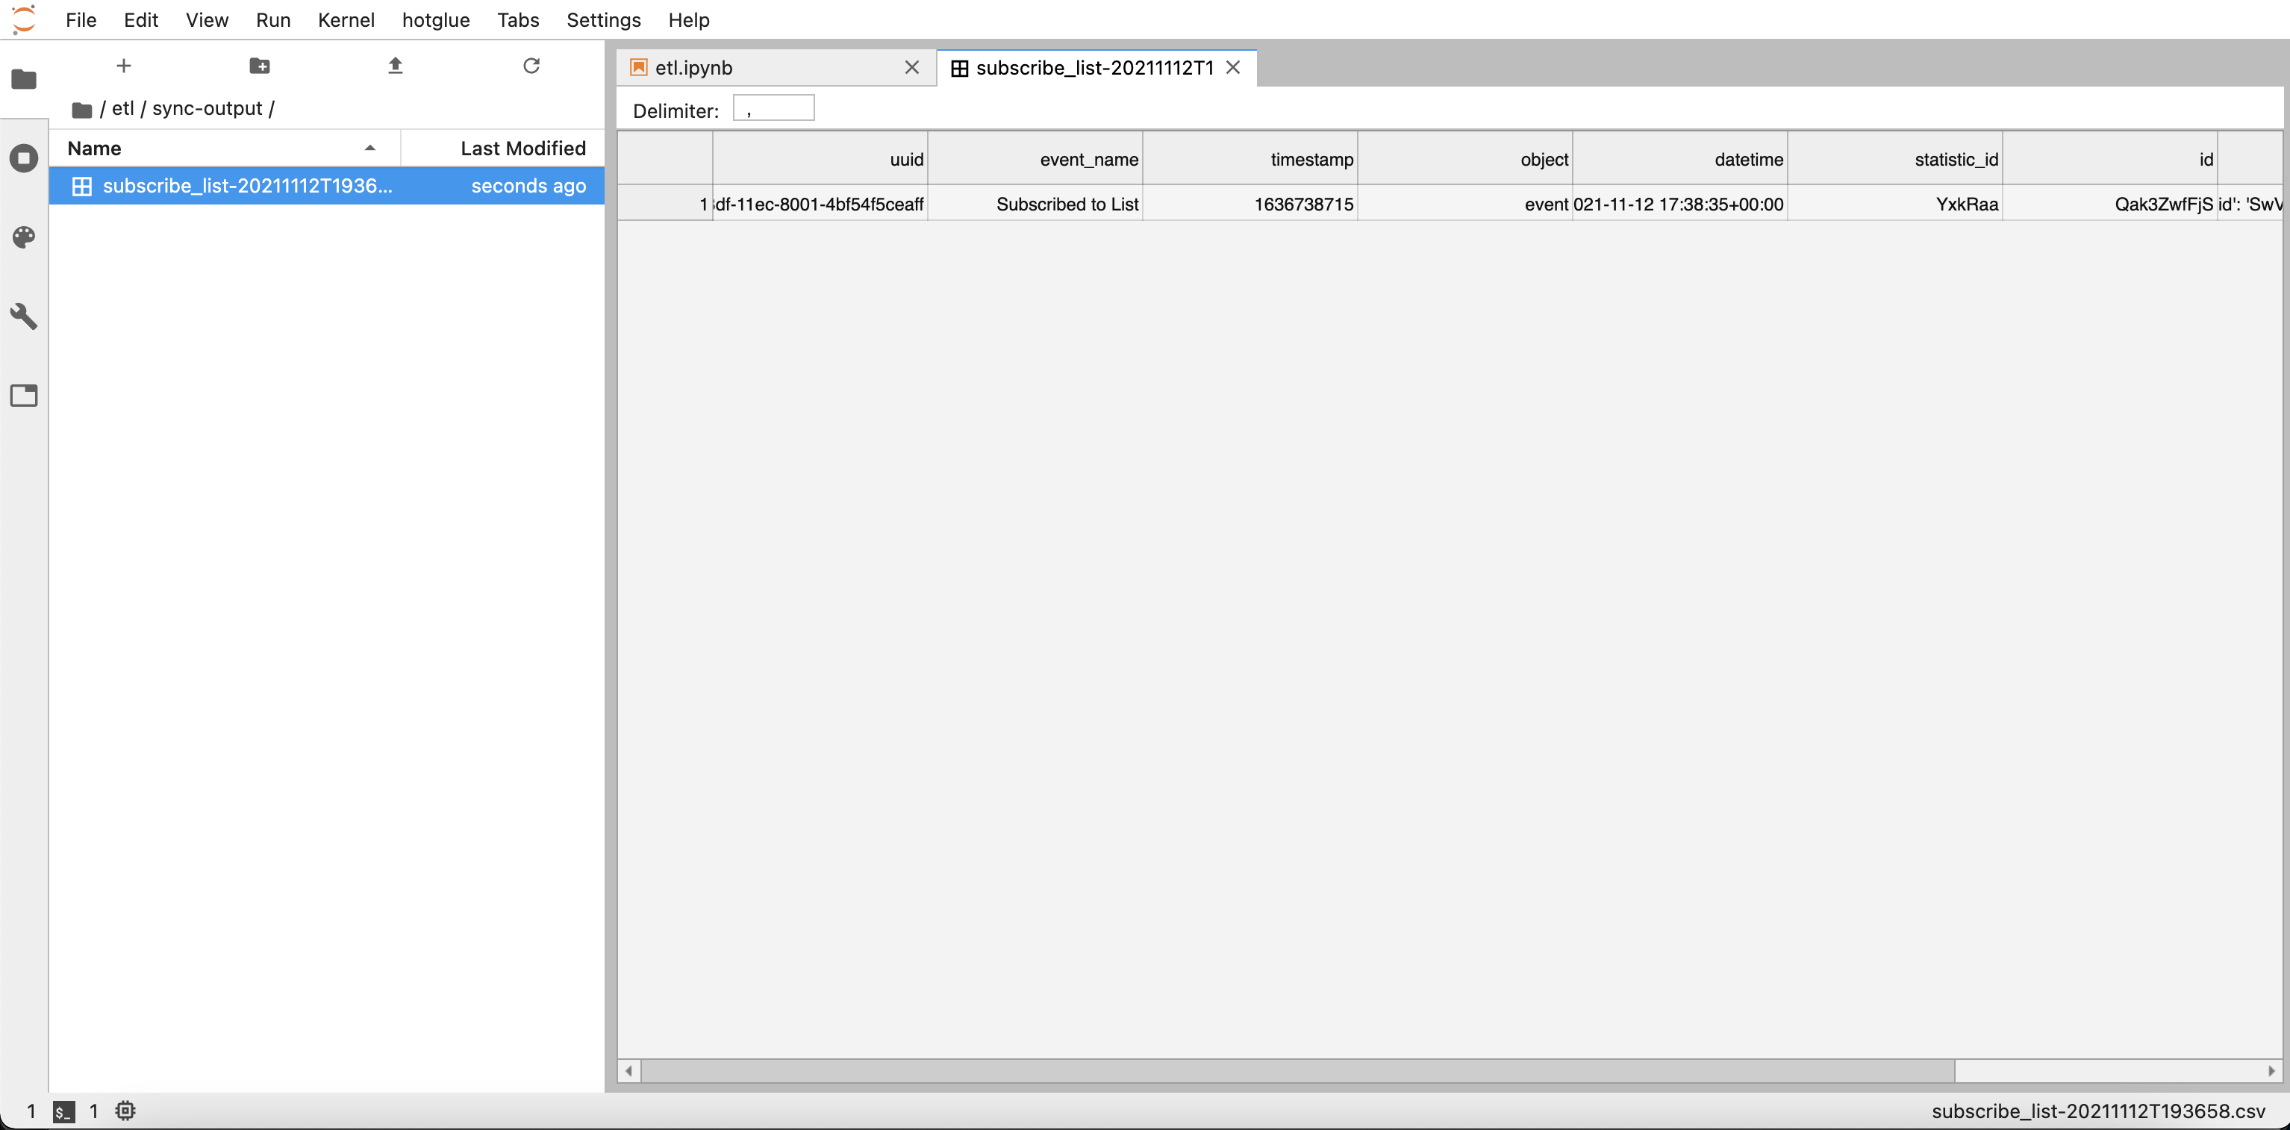This screenshot has height=1130, width=2290.
Task: Navigate to etl folder in breadcrumb
Action: [x=122, y=108]
